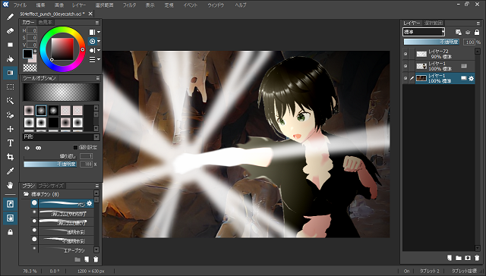This screenshot has height=276, width=486.
Task: Select the Hand pan tool
Action: pyautogui.click(x=10, y=185)
